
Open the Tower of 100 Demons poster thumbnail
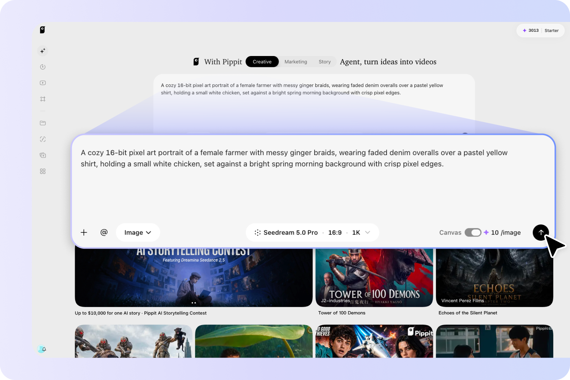pyautogui.click(x=374, y=277)
